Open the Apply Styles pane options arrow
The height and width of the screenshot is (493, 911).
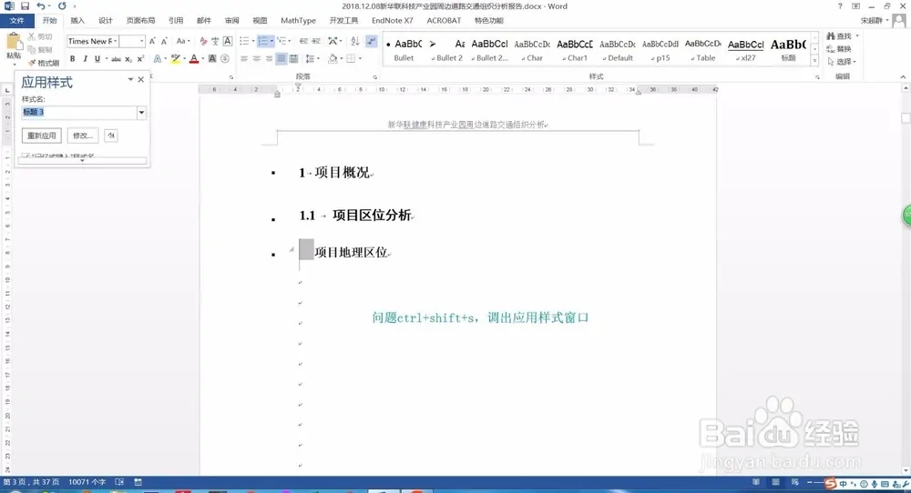click(x=130, y=79)
